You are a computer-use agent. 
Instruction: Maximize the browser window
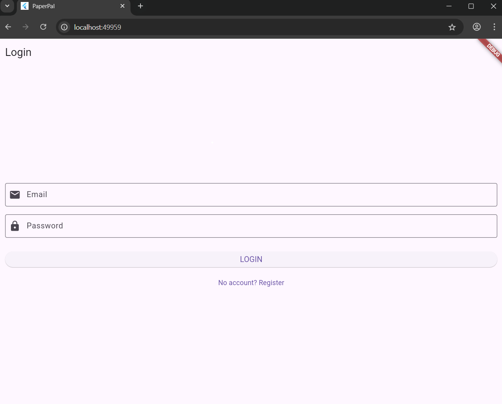pos(471,6)
